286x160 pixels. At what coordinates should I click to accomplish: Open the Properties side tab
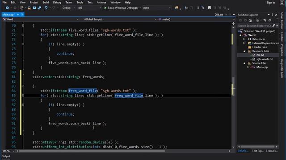click(282, 50)
